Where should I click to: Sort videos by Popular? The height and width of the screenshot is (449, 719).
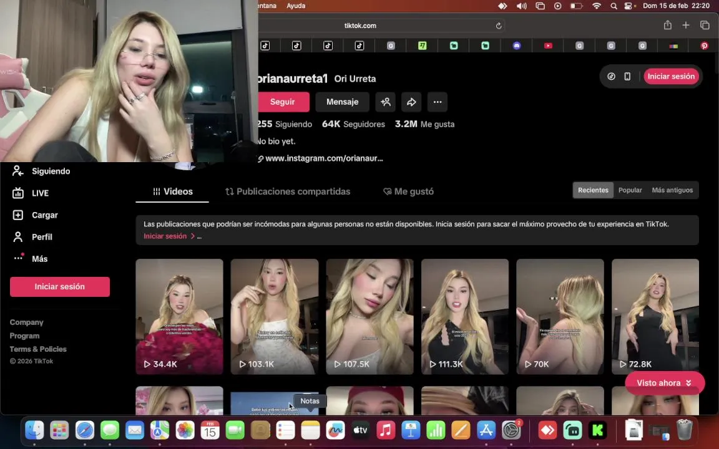tap(630, 190)
